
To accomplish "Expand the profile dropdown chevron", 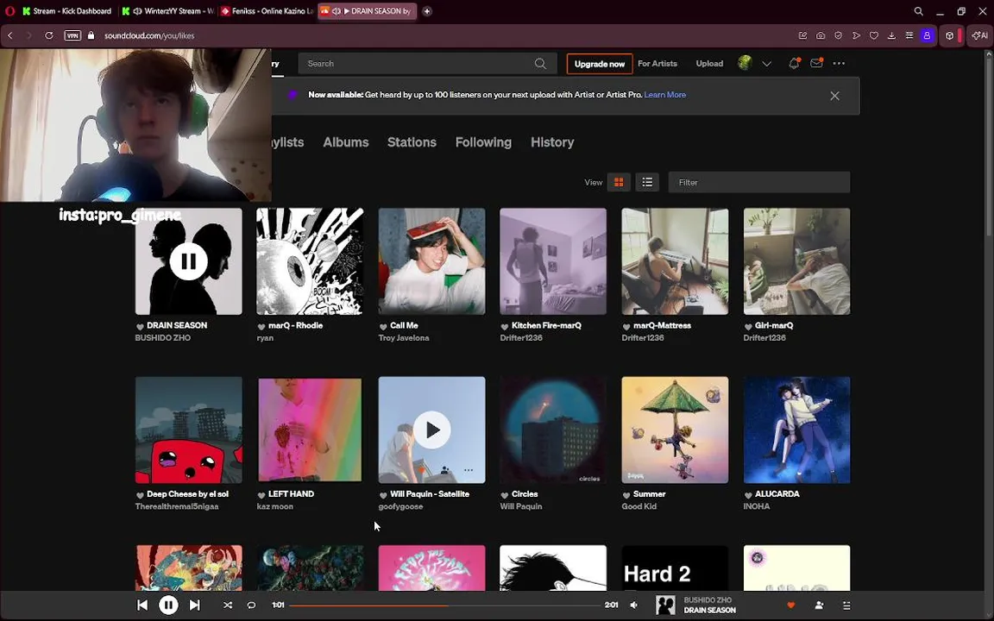I will (x=766, y=63).
